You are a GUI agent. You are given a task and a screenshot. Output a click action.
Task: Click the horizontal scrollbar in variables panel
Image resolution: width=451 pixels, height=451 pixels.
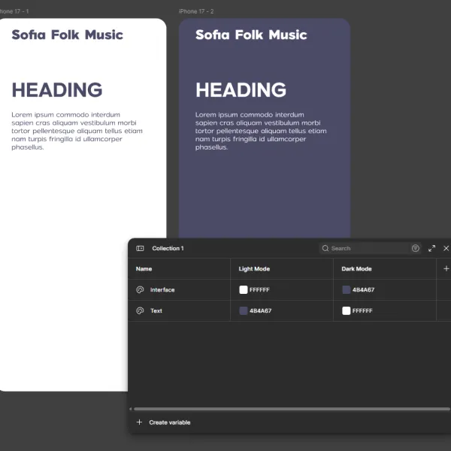tap(292, 409)
